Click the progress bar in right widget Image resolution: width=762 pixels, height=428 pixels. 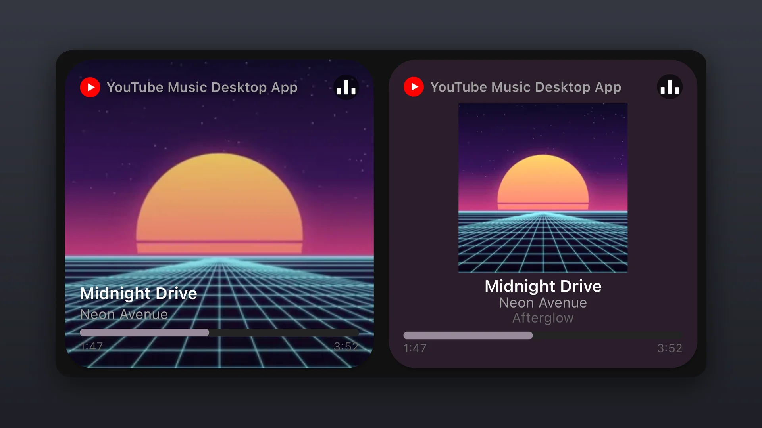[543, 335]
